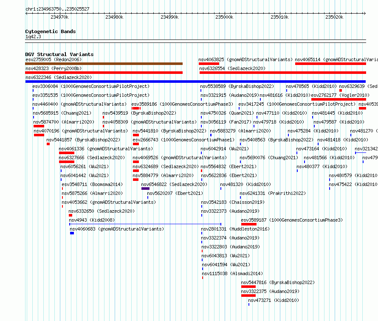Select nsv5441810 (ByrskaBishop2022) label
378x321 pixels.
[169, 131]
